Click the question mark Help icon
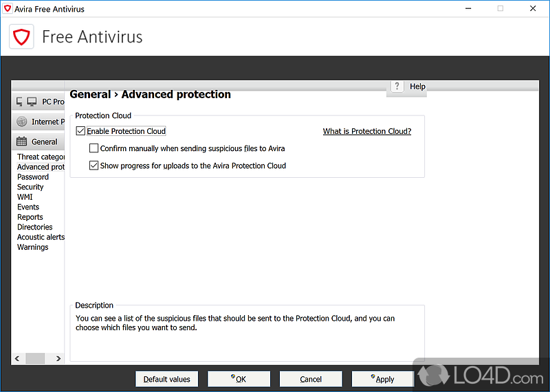 click(397, 87)
